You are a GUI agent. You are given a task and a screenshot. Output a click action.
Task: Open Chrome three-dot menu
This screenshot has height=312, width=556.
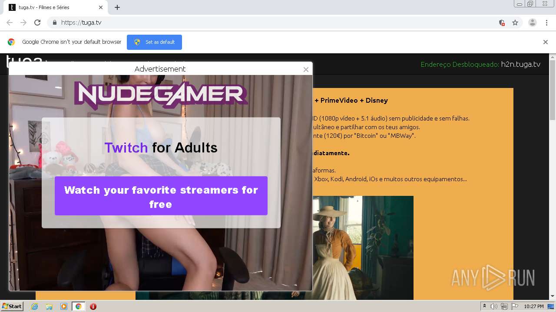[546, 23]
